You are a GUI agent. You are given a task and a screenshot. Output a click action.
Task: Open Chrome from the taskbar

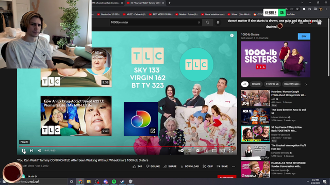click(x=80, y=181)
